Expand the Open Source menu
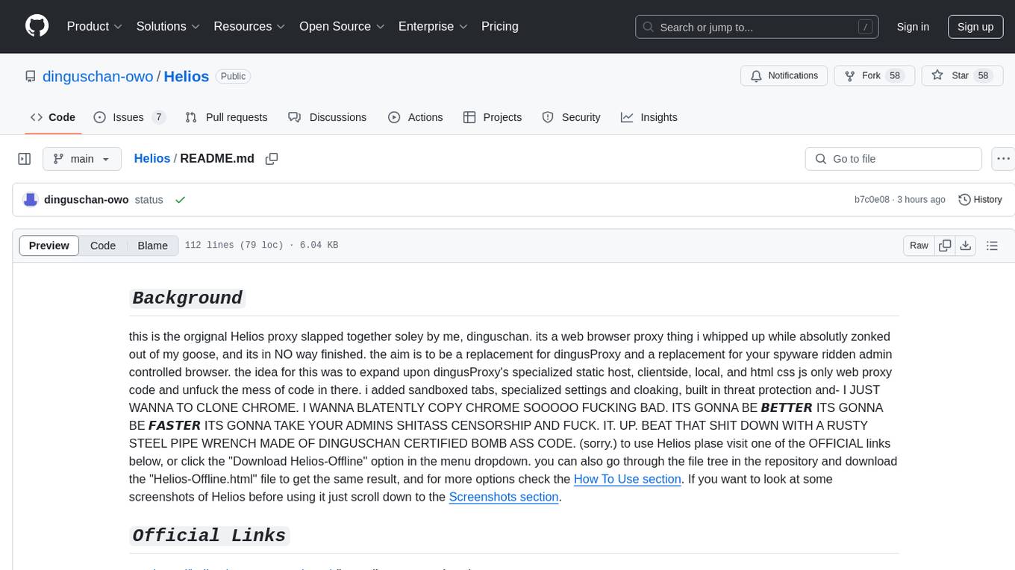The height and width of the screenshot is (570, 1015). (342, 26)
